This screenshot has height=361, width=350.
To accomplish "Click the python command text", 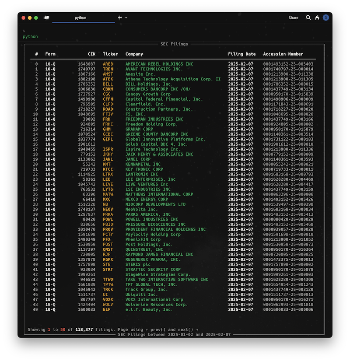I will point(30,36).
